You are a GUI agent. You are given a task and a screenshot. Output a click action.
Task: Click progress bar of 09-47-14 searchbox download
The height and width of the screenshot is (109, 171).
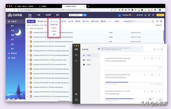click(134, 82)
